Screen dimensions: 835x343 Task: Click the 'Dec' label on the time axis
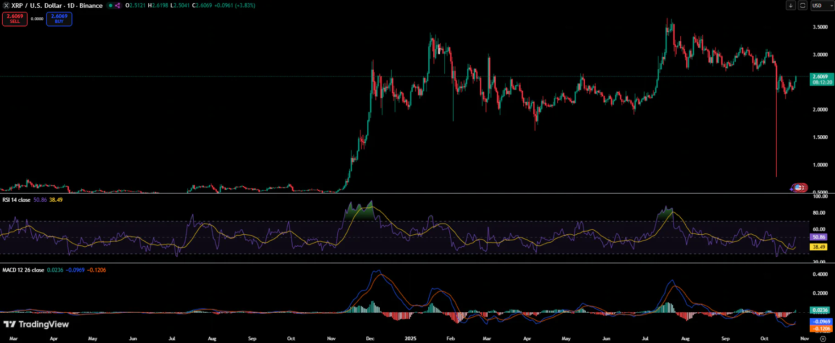(370, 338)
